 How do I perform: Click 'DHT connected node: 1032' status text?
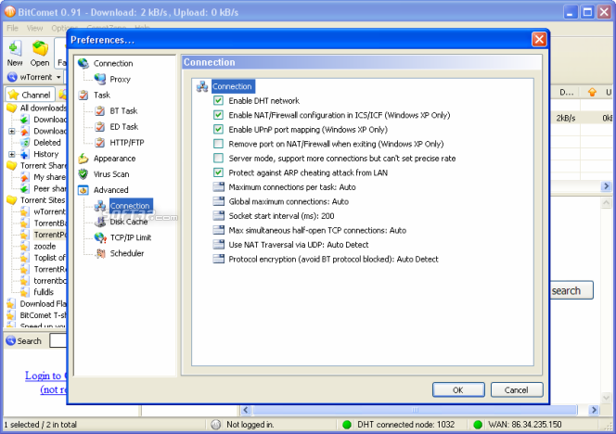(x=405, y=425)
